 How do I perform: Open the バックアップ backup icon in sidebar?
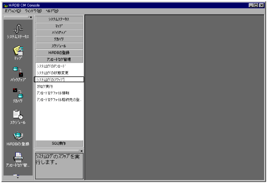coord(18,72)
